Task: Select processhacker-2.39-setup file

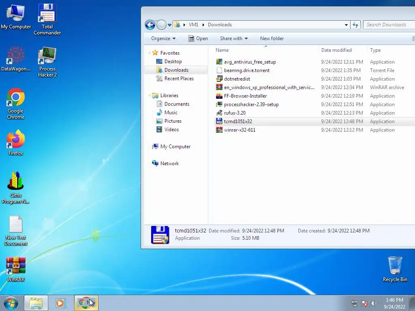Action: click(251, 104)
